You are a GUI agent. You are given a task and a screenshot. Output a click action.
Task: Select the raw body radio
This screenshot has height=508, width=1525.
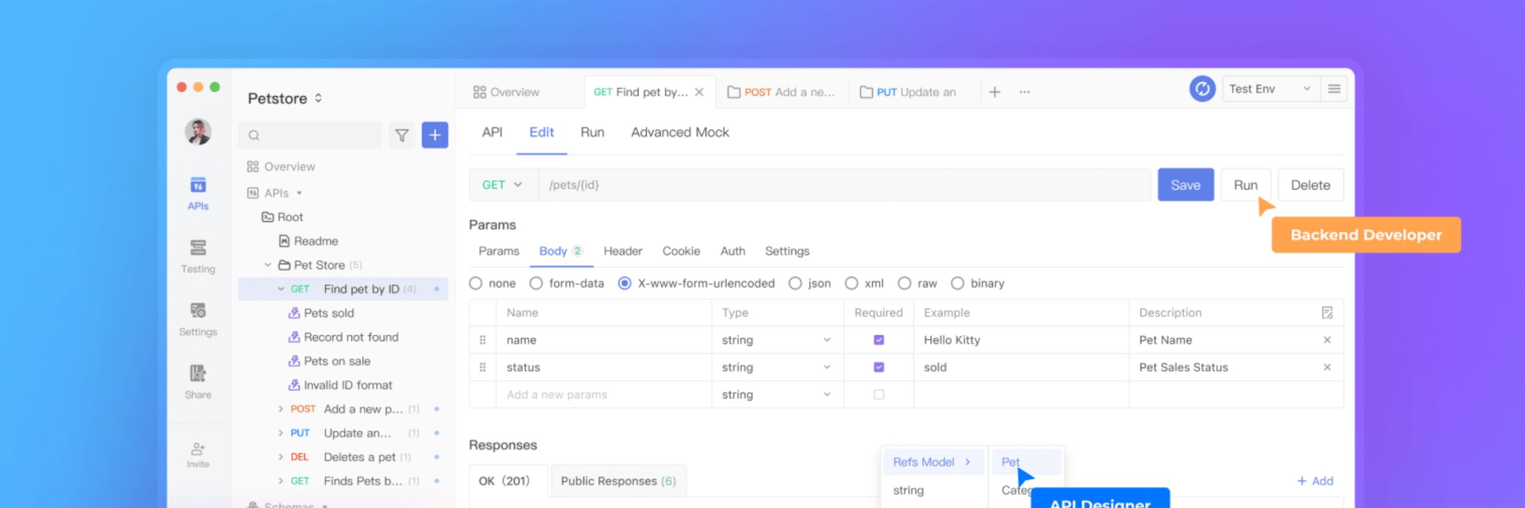click(904, 283)
